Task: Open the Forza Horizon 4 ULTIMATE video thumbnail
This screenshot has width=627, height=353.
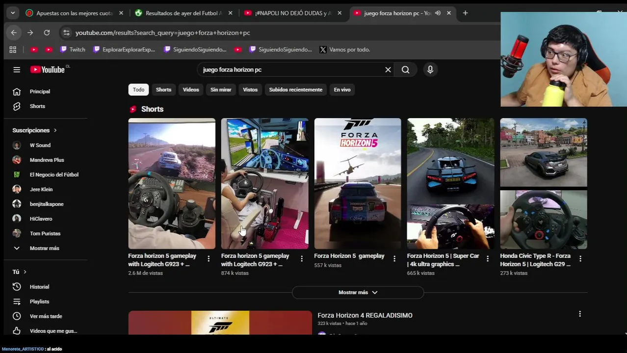Action: [220, 323]
